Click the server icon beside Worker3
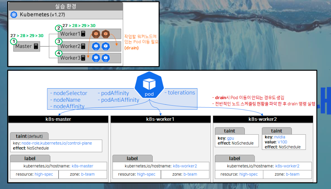This screenshot has height=189, width=331. 83,58
